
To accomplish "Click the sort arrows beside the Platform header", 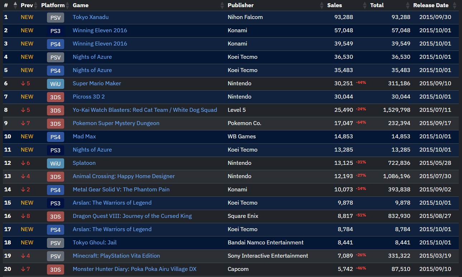I will (x=67, y=5).
